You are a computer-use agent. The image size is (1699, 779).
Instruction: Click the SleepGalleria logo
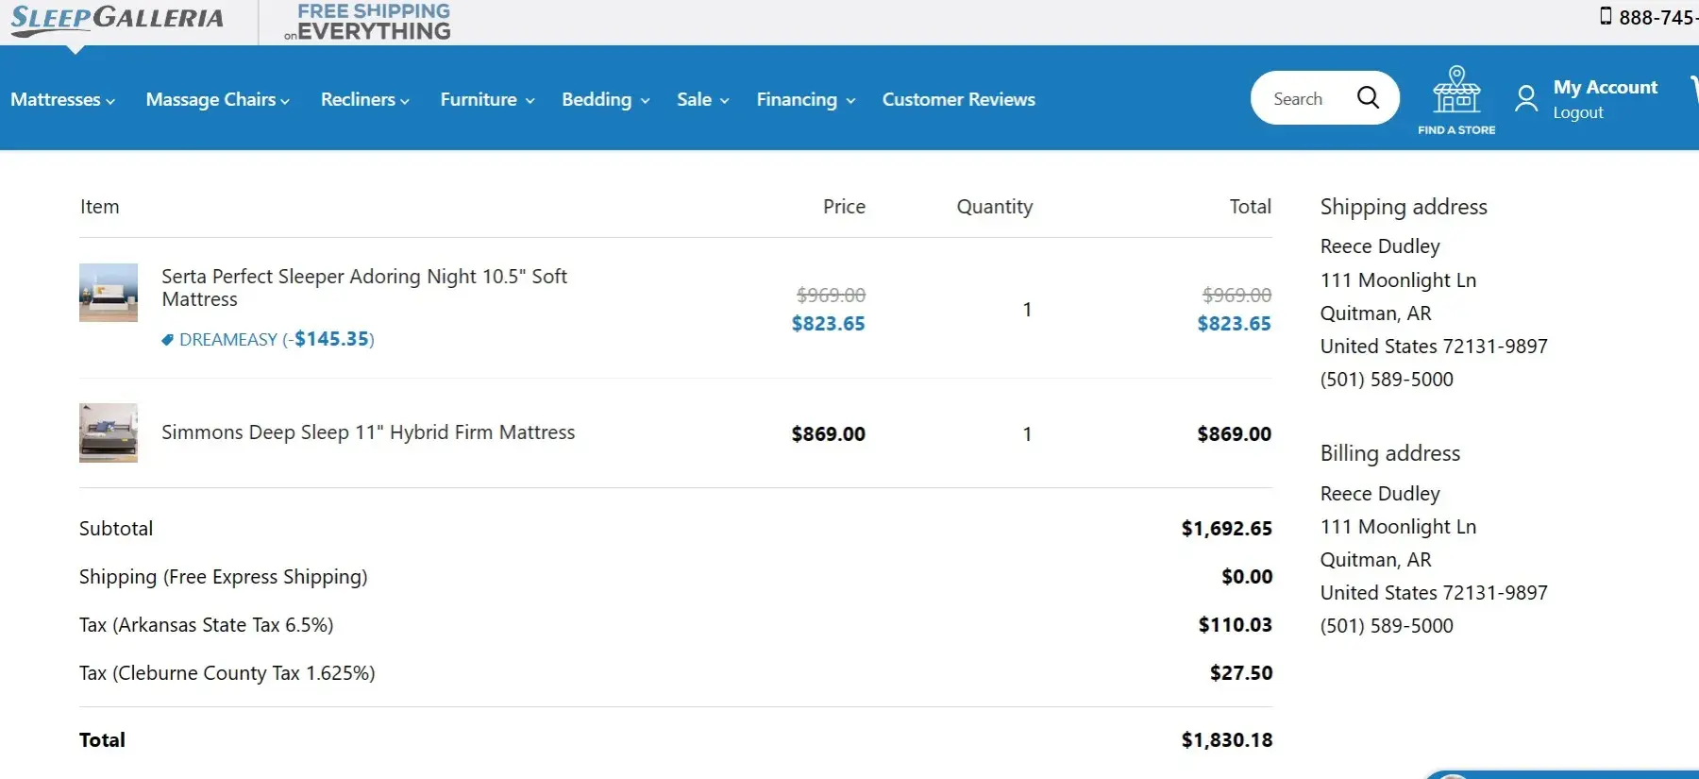[117, 21]
